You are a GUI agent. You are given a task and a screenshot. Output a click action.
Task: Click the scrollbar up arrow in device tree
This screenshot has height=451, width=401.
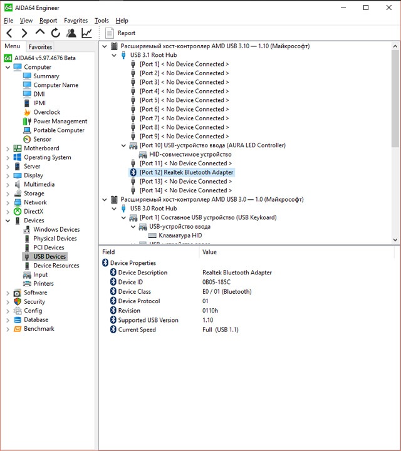pos(395,46)
